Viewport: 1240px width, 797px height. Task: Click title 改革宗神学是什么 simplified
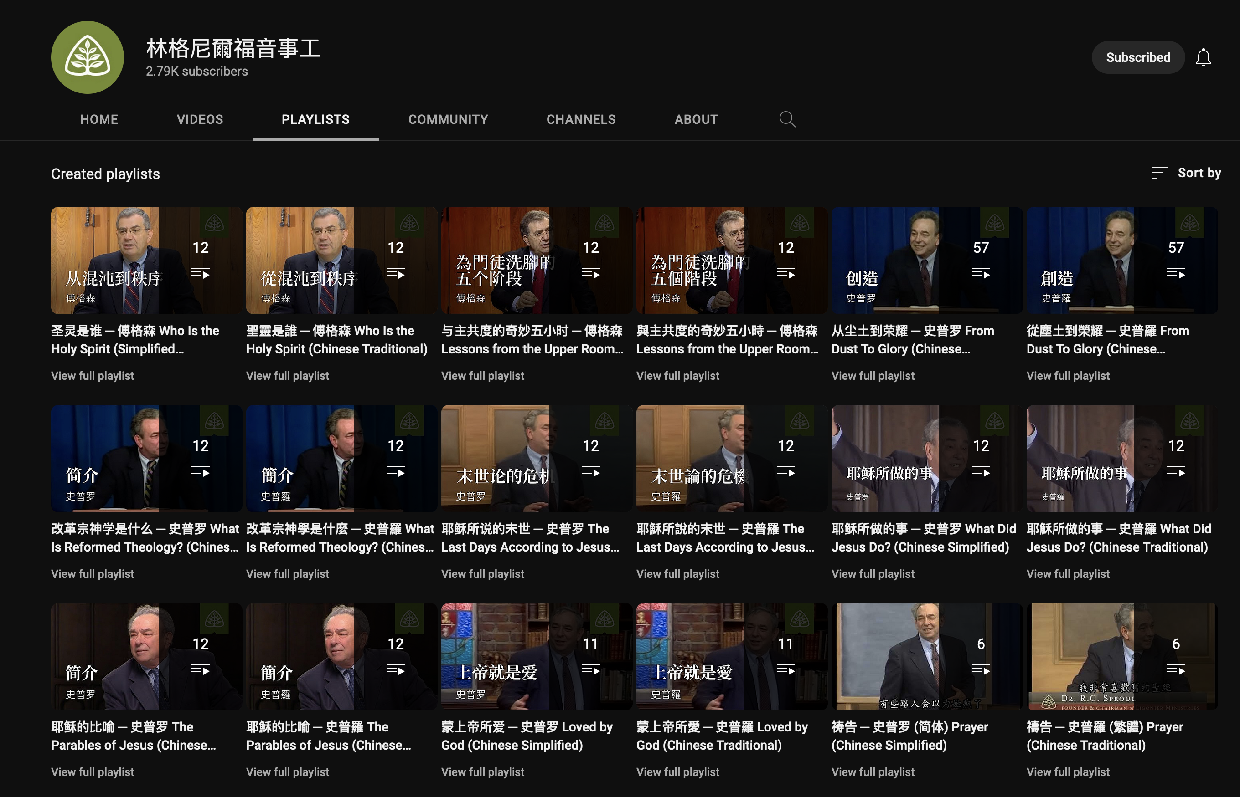coord(145,538)
